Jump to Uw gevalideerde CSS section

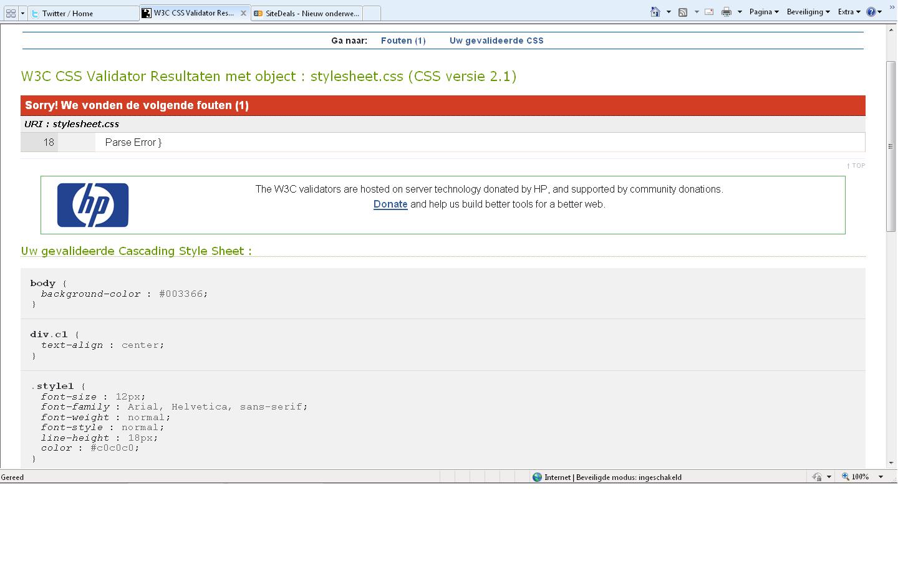click(496, 41)
